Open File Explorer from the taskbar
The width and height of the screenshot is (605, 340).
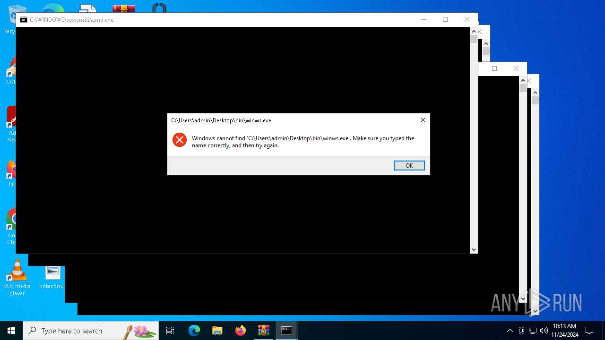tap(217, 331)
